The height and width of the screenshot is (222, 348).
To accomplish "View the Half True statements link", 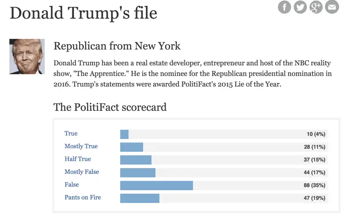I will tap(78, 159).
